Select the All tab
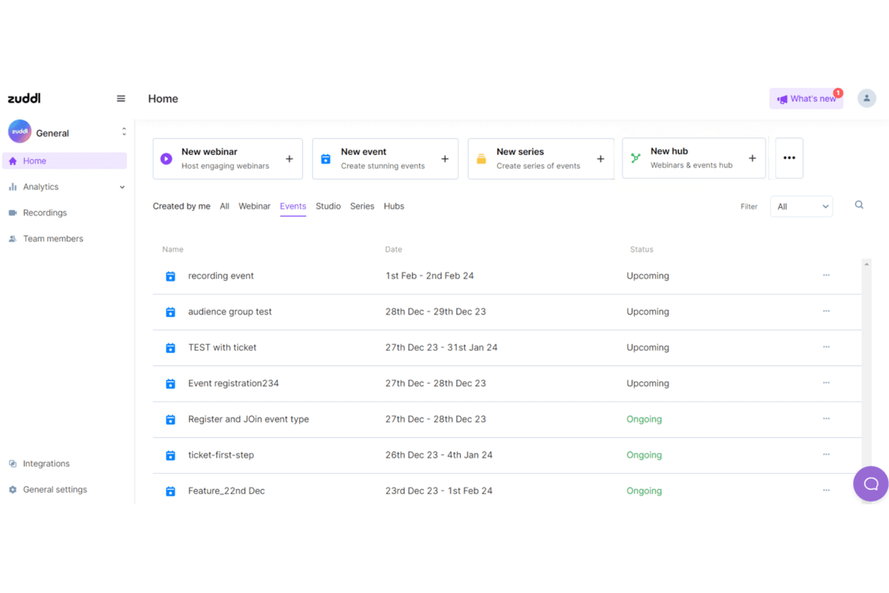The image size is (889, 593). pos(225,206)
